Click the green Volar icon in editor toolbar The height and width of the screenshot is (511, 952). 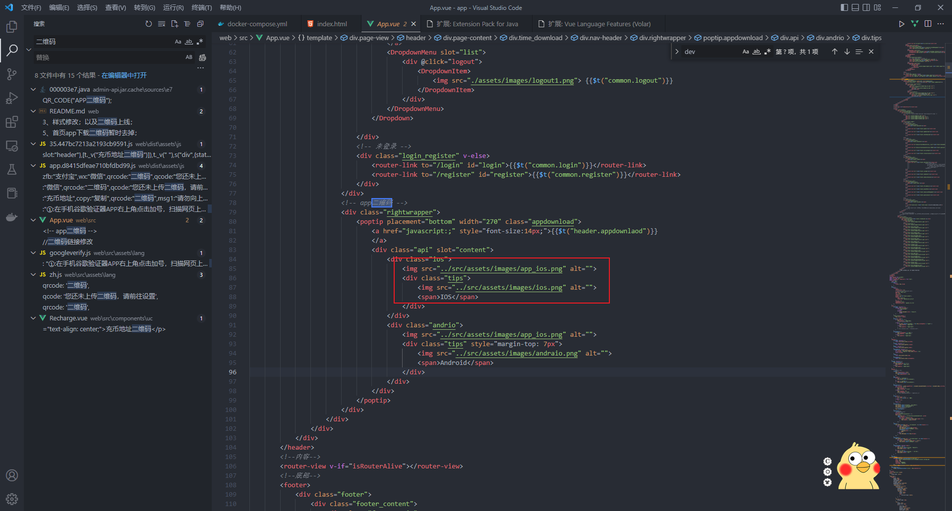point(915,24)
